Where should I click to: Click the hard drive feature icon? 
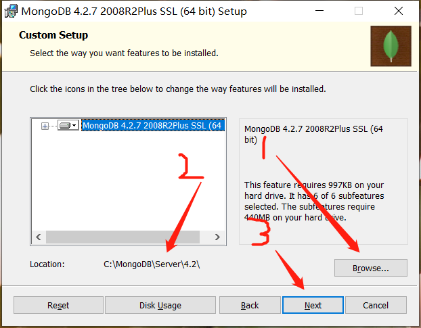coord(64,126)
